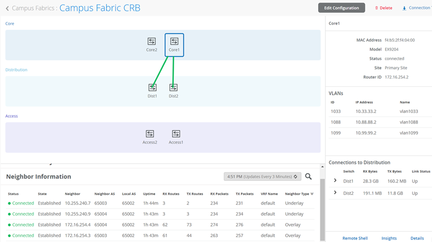Click VLAN IP address 10.88.88.2
The height and width of the screenshot is (242, 432).
coord(366,122)
